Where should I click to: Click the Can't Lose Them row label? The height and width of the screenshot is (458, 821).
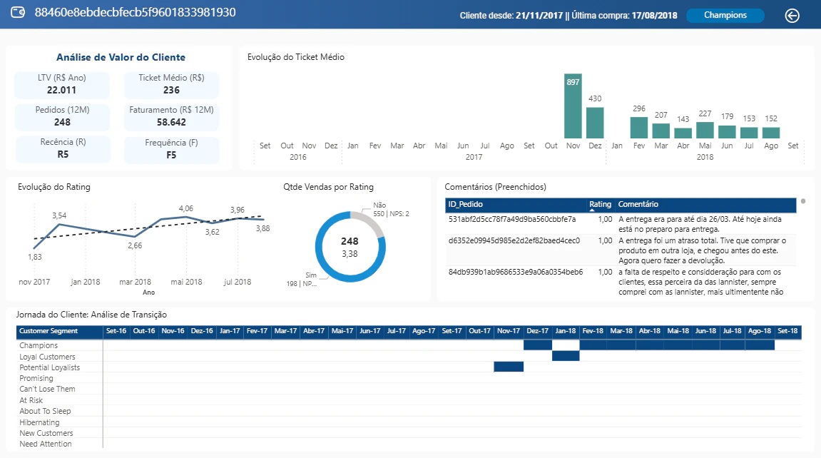(47, 389)
